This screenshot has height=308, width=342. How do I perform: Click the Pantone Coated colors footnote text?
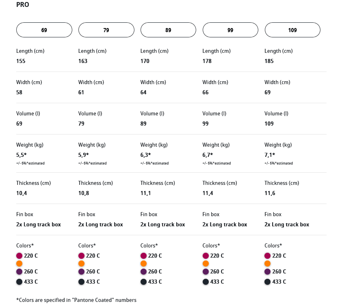(76, 300)
